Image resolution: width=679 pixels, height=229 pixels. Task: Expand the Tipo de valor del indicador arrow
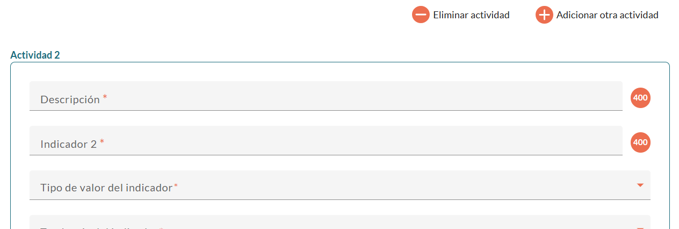640,185
